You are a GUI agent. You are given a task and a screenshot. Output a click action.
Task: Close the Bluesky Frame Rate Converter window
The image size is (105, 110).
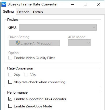click(99, 4)
